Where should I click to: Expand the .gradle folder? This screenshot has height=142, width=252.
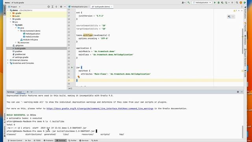pyautogui.click(x=11, y=13)
